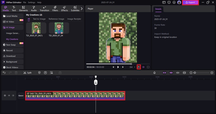Screen dimensions: 216x114
Task: Open Image Generator sub-item
Action: click(x=13, y=33)
